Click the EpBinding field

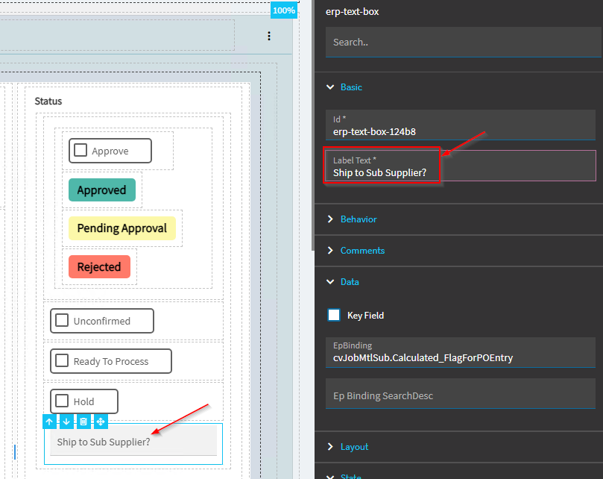(x=461, y=352)
